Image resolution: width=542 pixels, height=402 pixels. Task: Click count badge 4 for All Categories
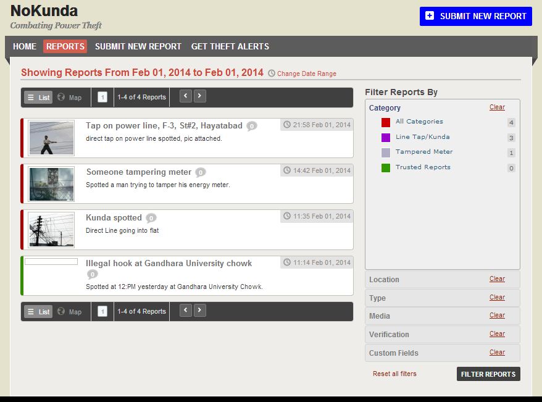click(x=511, y=122)
